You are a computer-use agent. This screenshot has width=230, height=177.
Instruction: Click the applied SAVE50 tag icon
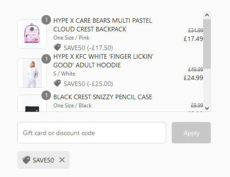(26, 160)
